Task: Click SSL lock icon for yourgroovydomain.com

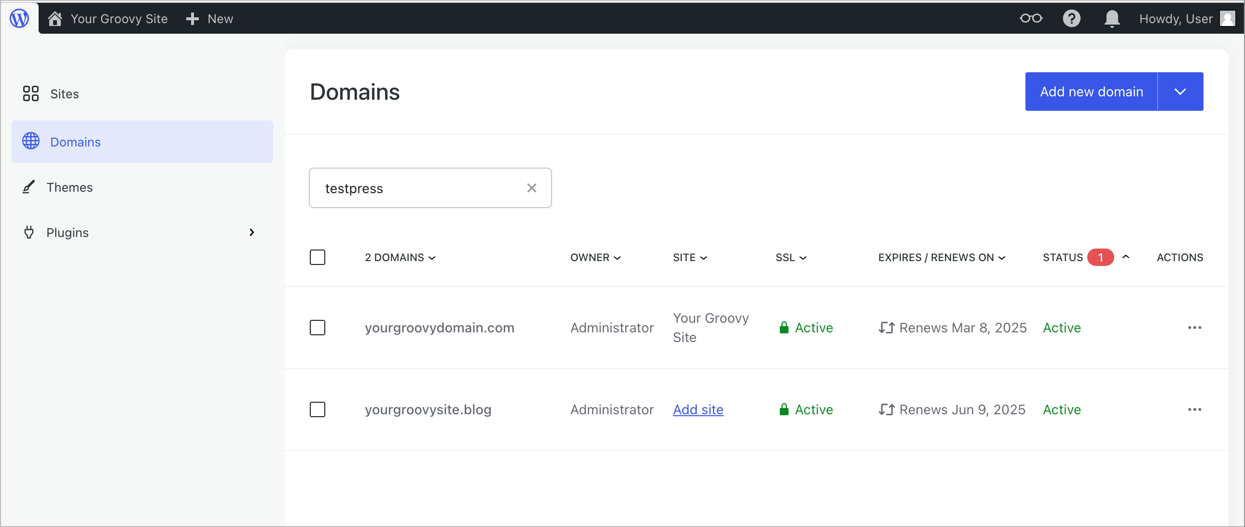Action: pyautogui.click(x=784, y=328)
